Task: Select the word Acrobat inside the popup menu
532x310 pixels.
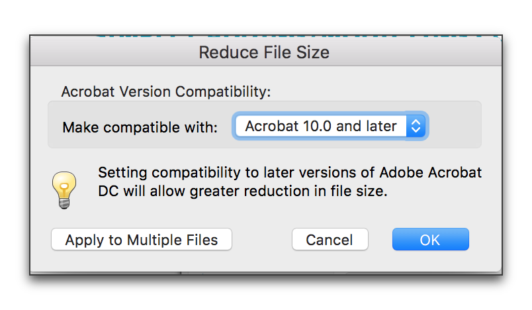Action: pyautogui.click(x=272, y=127)
